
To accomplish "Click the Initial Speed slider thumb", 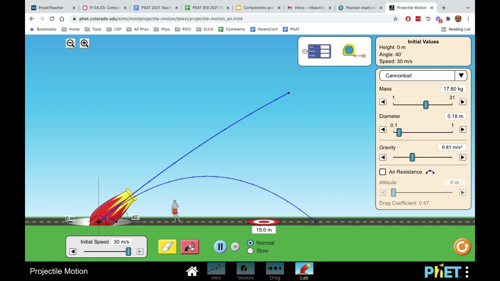I will click(128, 252).
